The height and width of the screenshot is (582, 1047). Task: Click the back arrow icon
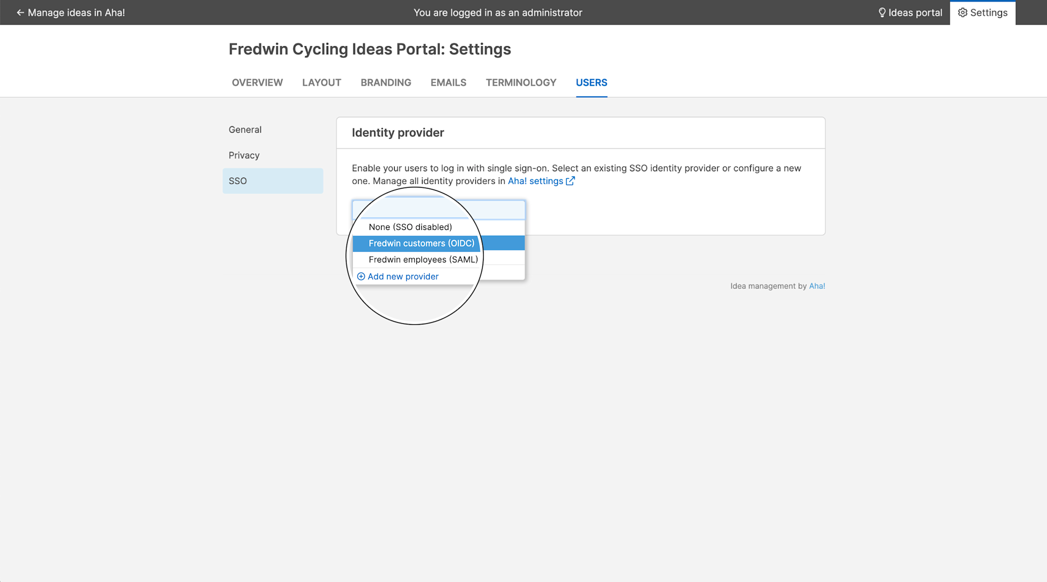[20, 13]
